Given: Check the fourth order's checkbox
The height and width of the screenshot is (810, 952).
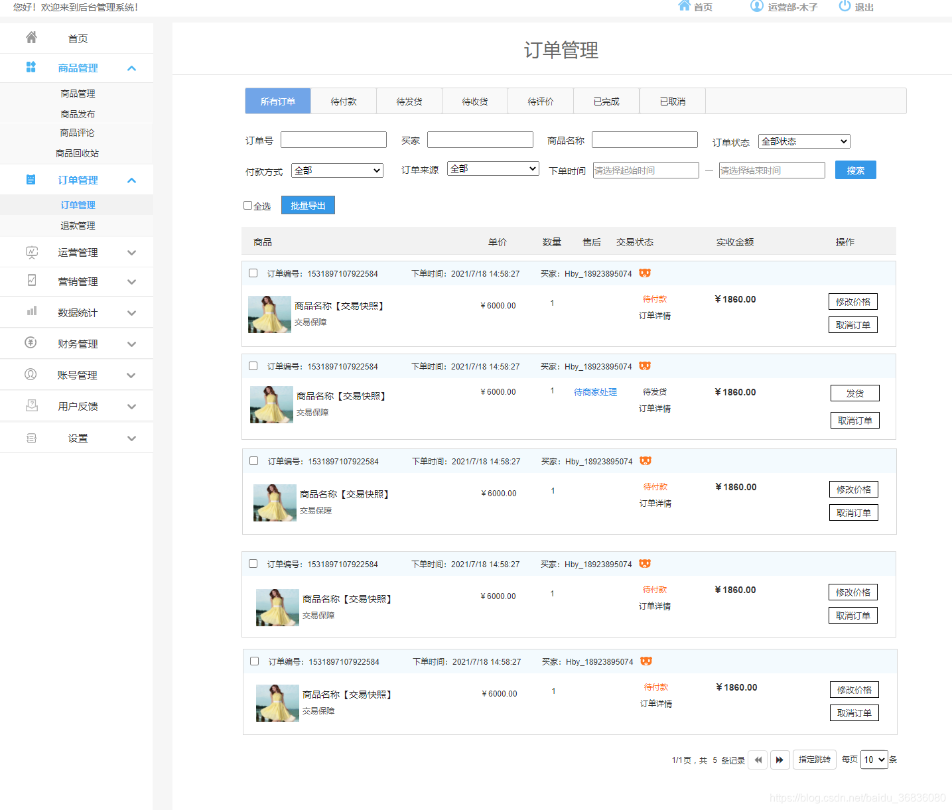Looking at the screenshot, I should coord(253,563).
